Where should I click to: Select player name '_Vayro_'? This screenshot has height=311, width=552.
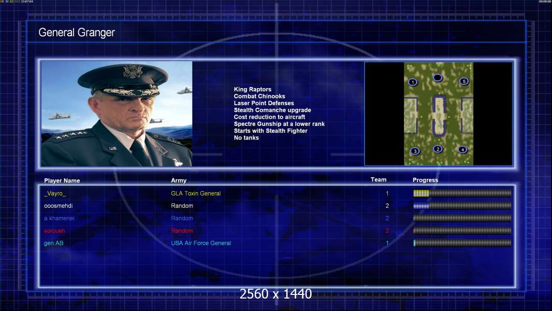(x=55, y=193)
